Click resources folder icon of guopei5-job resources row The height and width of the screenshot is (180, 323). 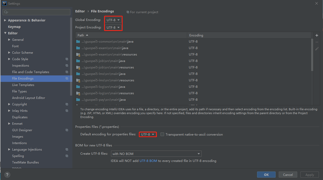[78, 67]
